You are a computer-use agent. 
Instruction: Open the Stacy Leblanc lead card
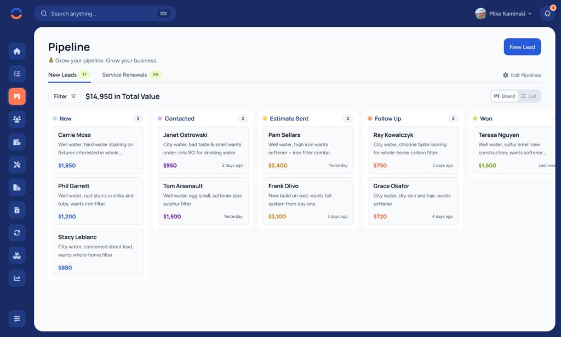(x=98, y=252)
